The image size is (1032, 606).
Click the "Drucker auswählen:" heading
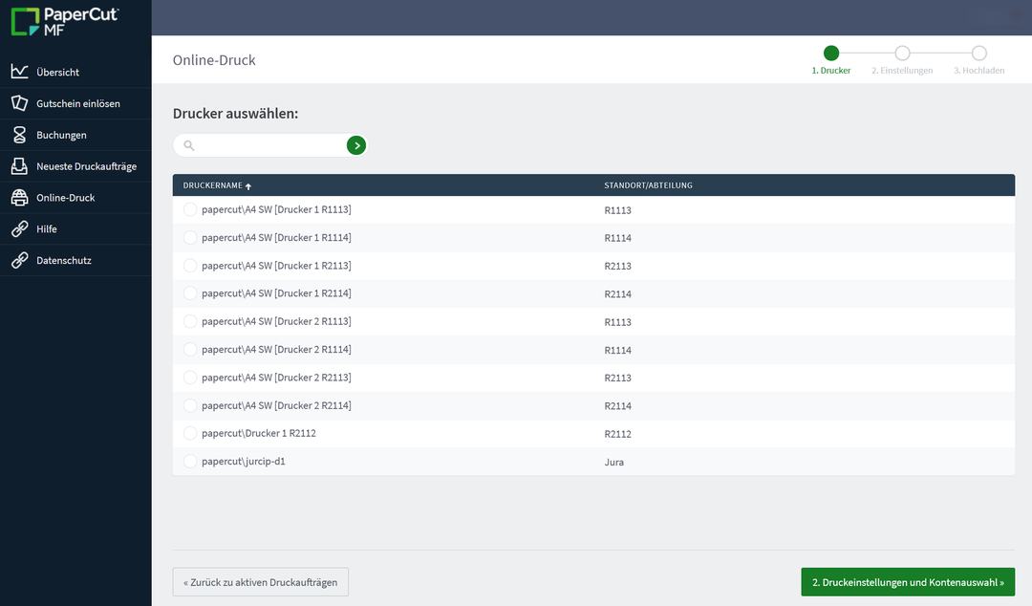[x=236, y=114]
